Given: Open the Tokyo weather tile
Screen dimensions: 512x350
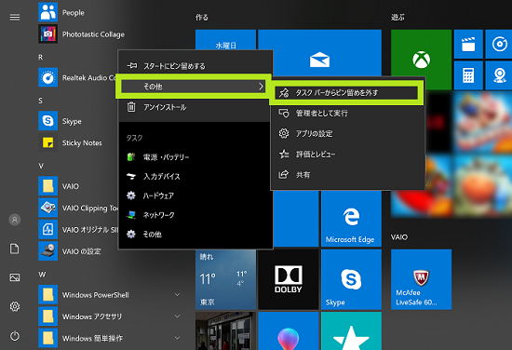Looking at the screenshot, I should (x=225, y=279).
